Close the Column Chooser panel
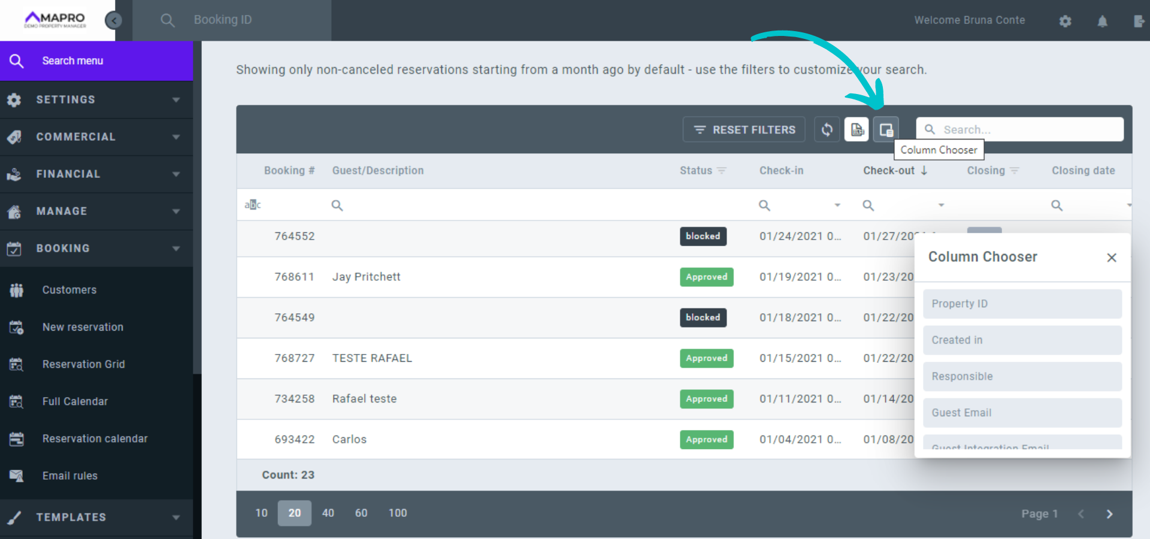This screenshot has height=539, width=1150. (x=1112, y=258)
